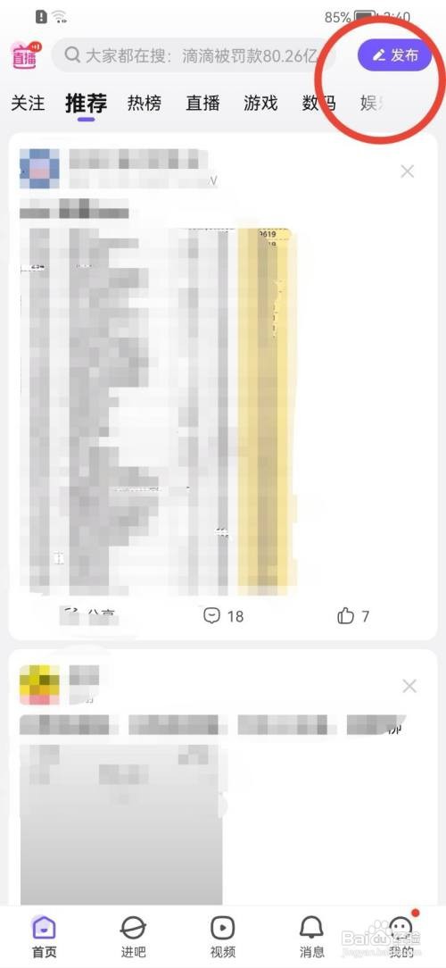Open the 游戏 tab
The width and height of the screenshot is (446, 968).
pos(261,103)
